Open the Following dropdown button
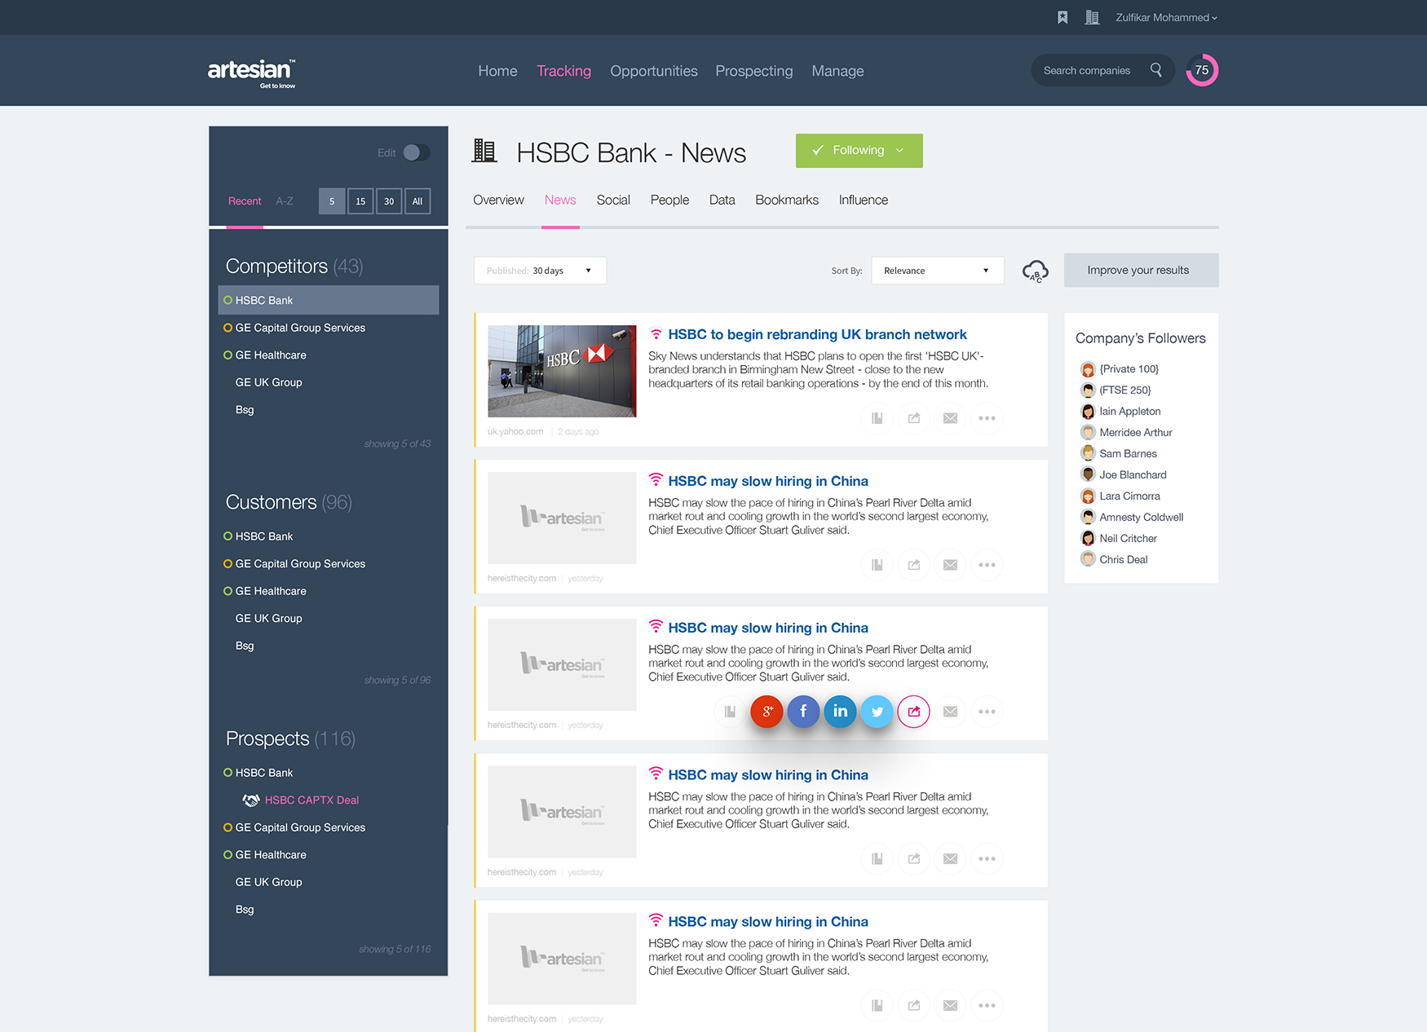The width and height of the screenshot is (1427, 1032). click(x=859, y=151)
